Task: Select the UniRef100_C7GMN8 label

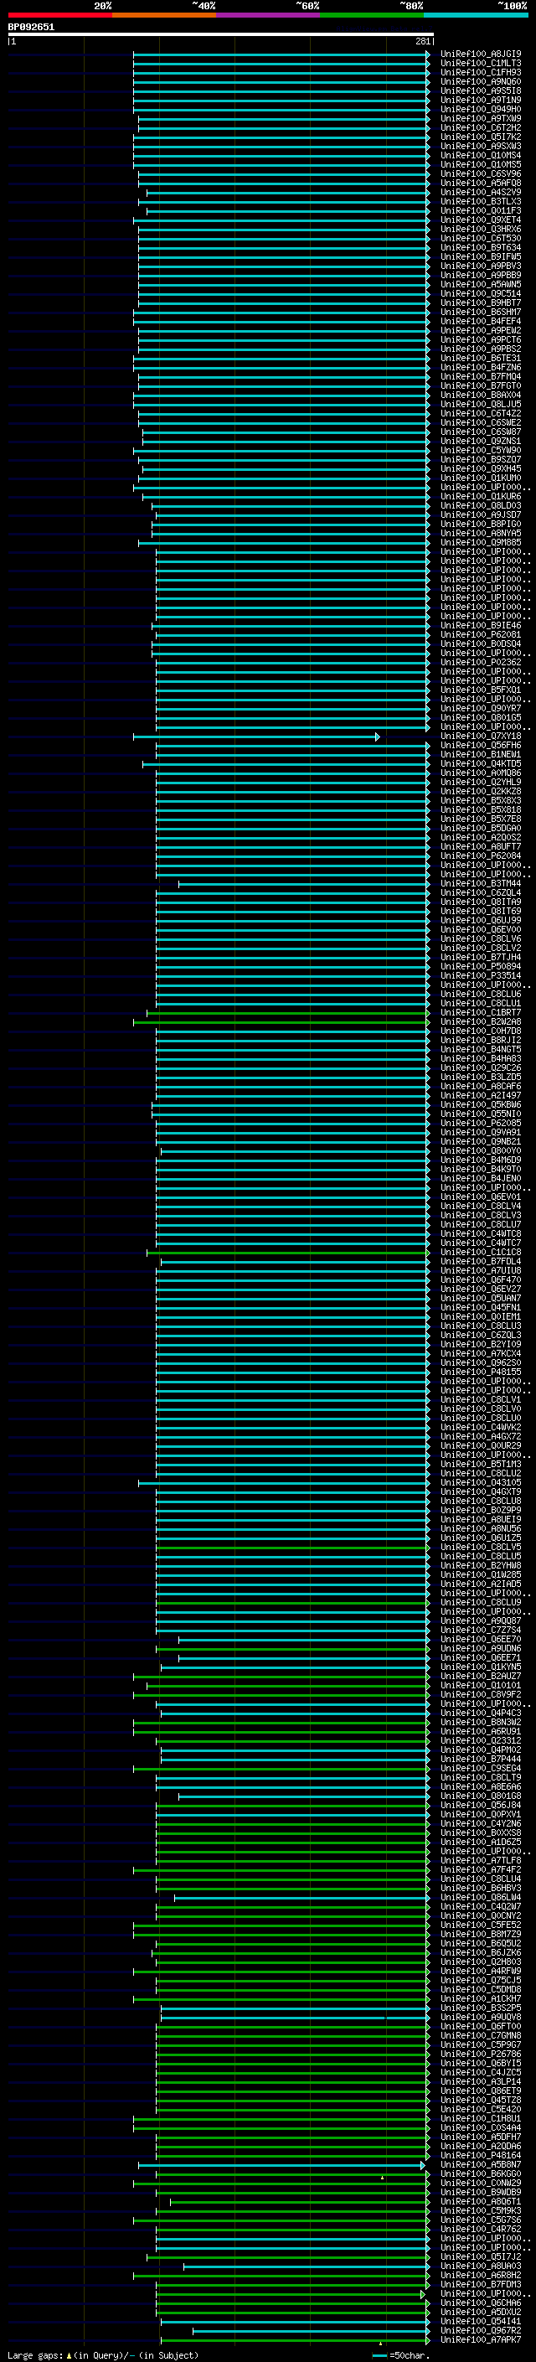Action: [x=481, y=2035]
